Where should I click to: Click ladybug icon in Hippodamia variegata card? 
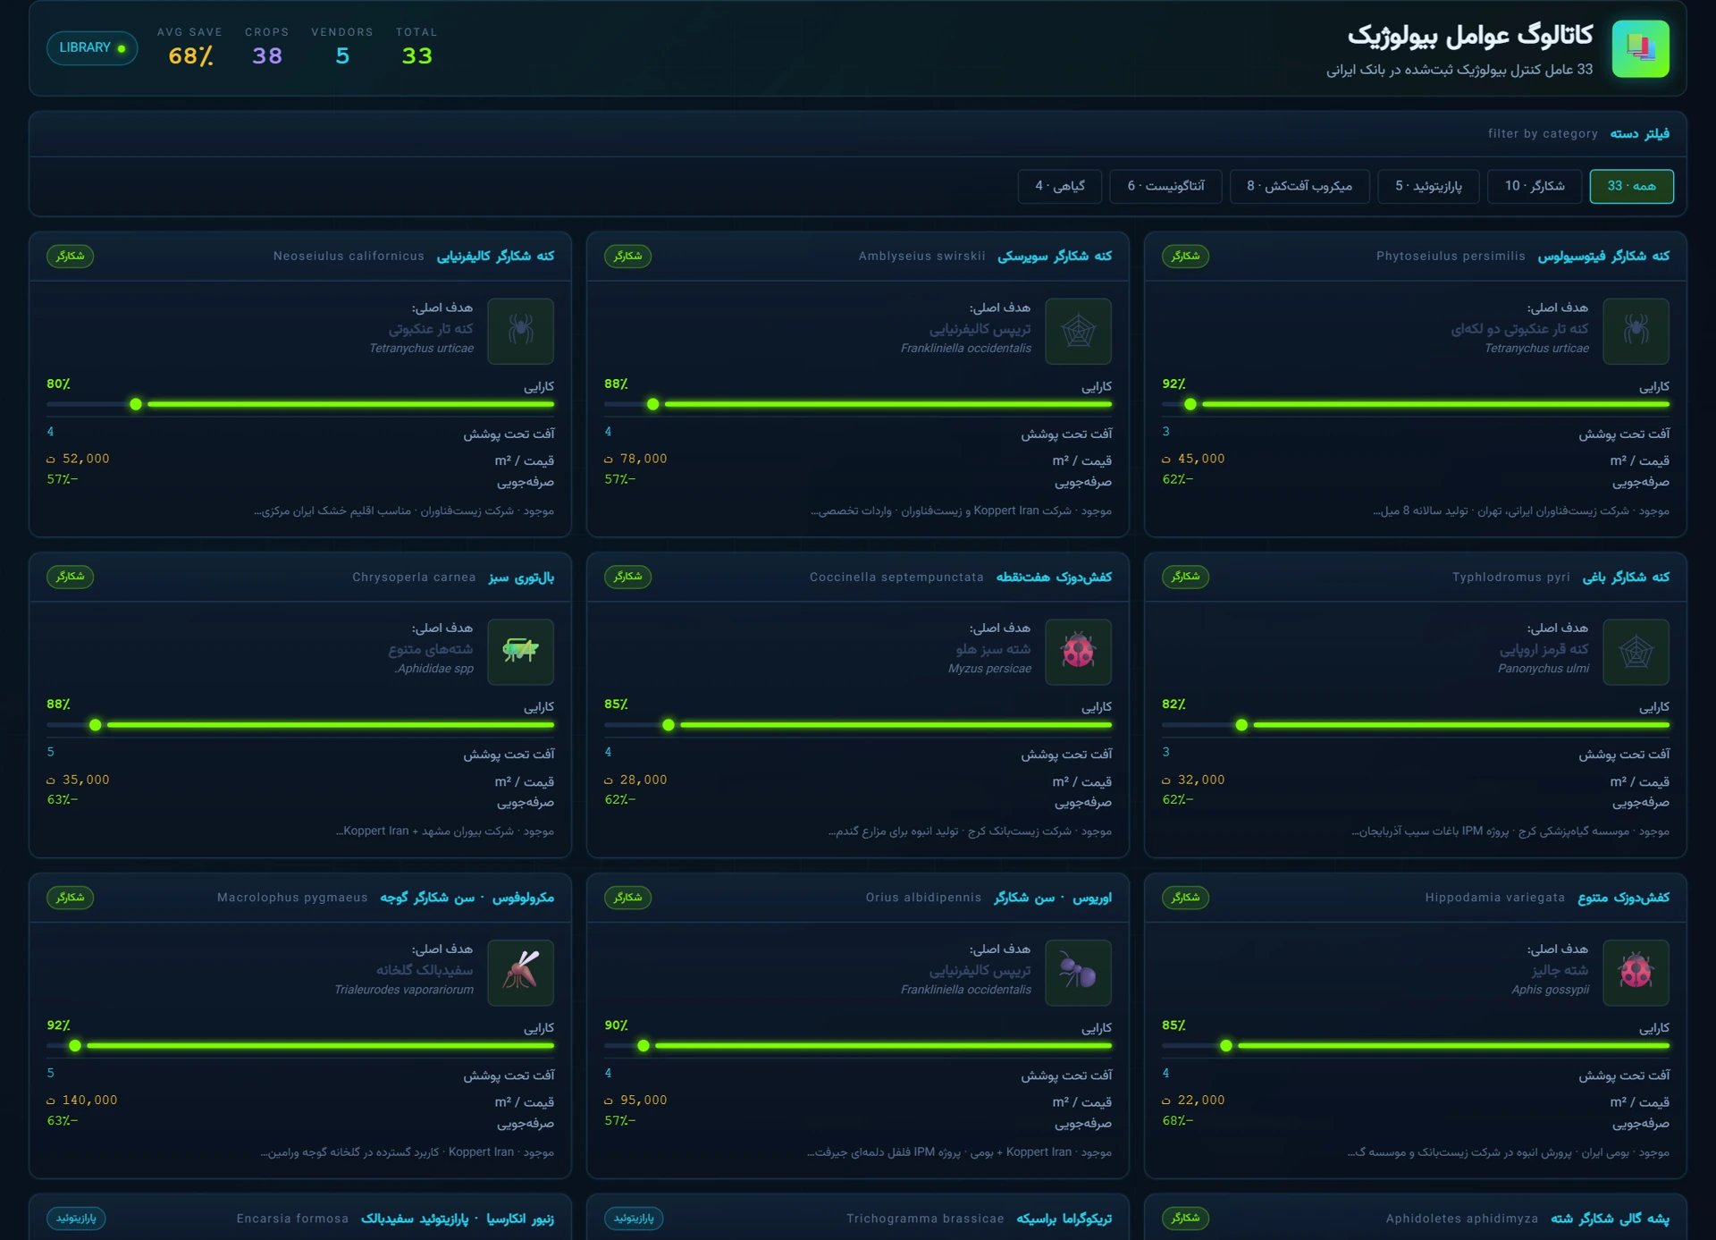1636,973
